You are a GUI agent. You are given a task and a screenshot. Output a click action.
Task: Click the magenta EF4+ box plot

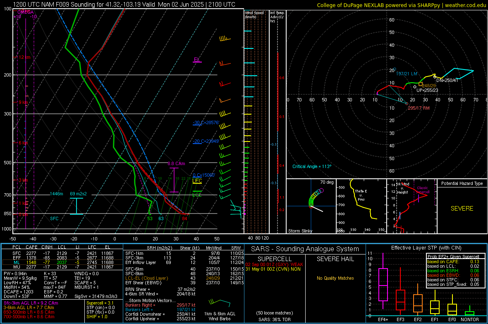tap(383, 281)
